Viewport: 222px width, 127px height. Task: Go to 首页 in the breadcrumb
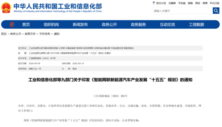click(4, 34)
